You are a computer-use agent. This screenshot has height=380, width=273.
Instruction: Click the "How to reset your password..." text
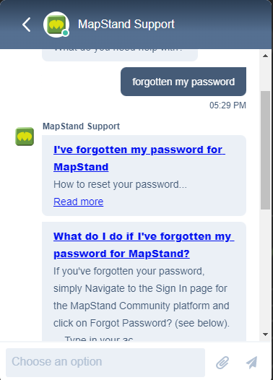pos(120,184)
